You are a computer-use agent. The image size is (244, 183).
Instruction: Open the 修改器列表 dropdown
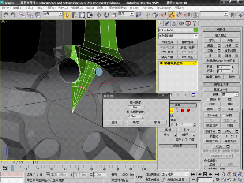(x=178, y=36)
